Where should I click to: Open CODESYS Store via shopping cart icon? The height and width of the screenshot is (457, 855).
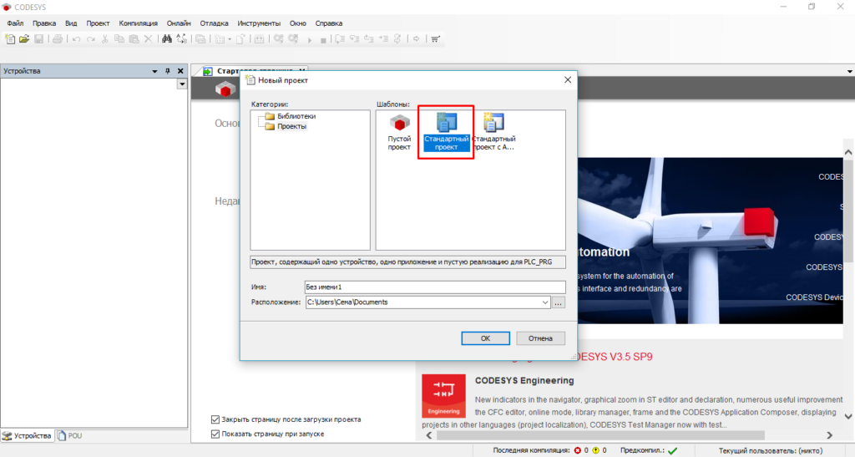pos(435,38)
